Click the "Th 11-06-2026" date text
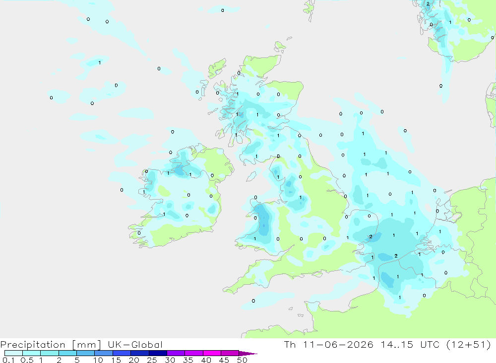The image size is (496, 363). tap(329, 344)
